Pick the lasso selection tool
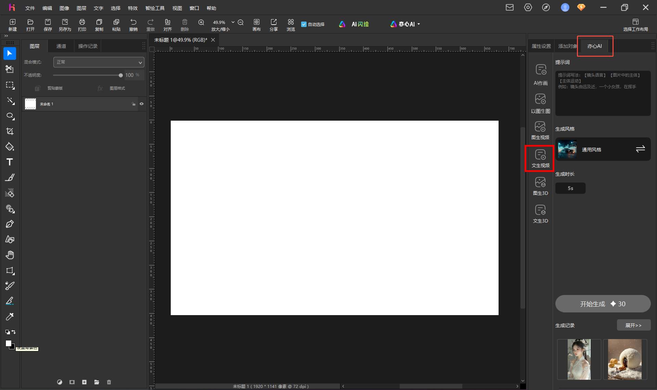The width and height of the screenshot is (657, 390). (x=10, y=116)
